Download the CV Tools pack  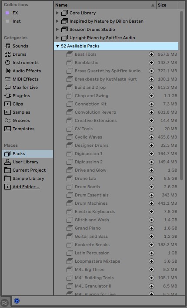click(151, 129)
